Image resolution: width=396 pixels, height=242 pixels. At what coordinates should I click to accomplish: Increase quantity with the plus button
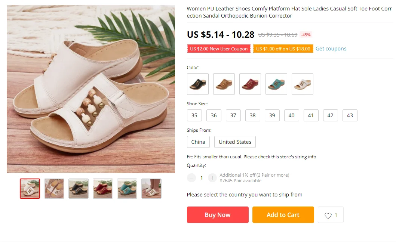212,178
